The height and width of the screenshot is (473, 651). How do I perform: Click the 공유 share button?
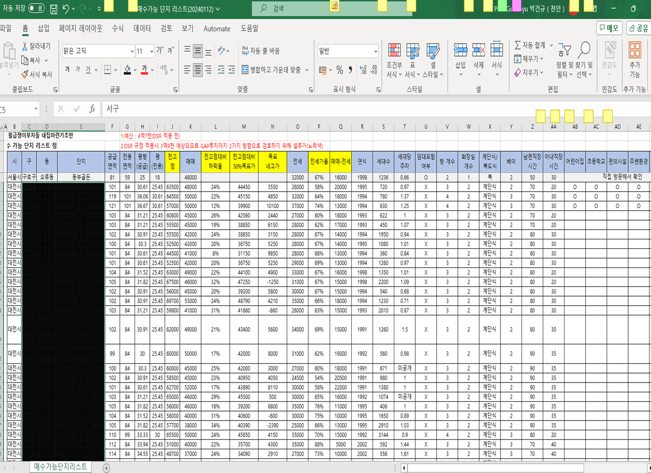pos(639,28)
